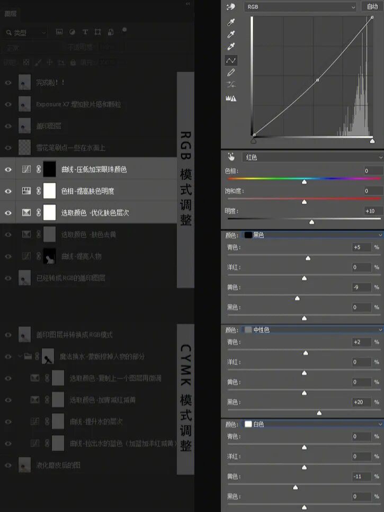Click the histogram clipping warning icon

point(231,98)
